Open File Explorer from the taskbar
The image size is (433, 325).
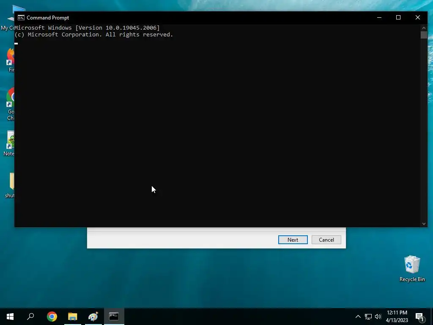(73, 317)
